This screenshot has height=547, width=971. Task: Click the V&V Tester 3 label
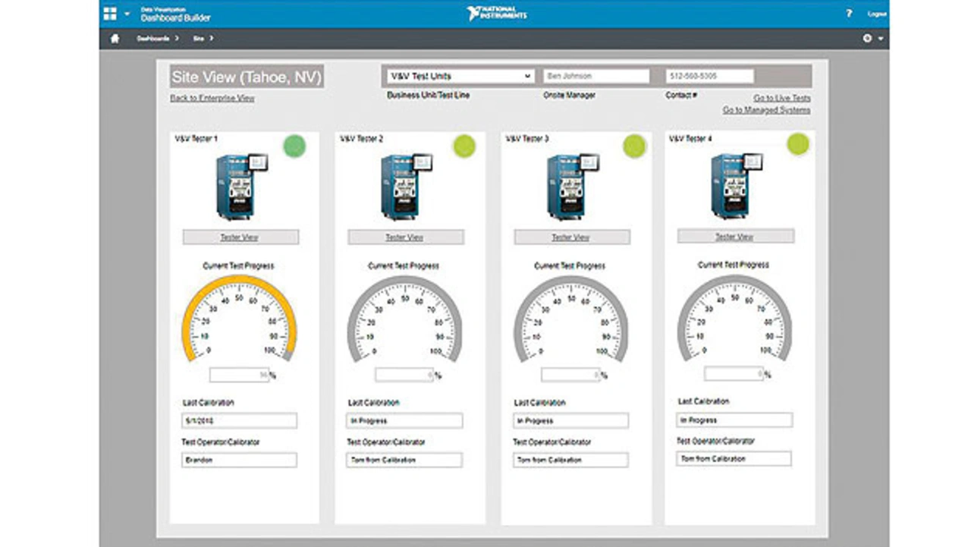pyautogui.click(x=527, y=140)
